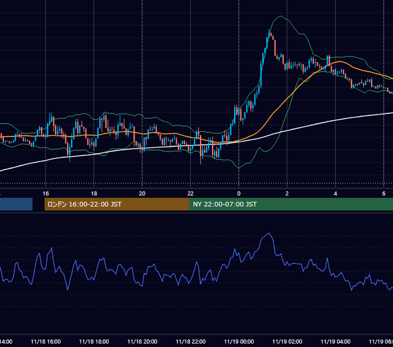Click the blue session bar left of ロンドン
This screenshot has width=393, height=347.
pos(16,204)
